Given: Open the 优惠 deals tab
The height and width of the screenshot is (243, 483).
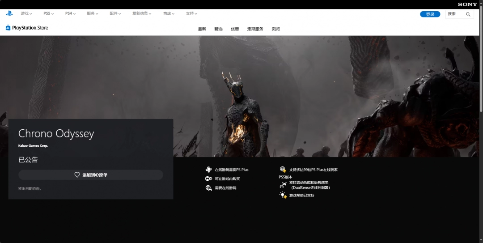Looking at the screenshot, I should click(235, 29).
